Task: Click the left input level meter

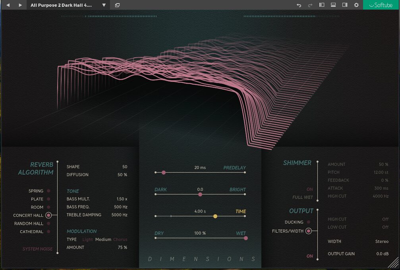Action: point(109,16)
